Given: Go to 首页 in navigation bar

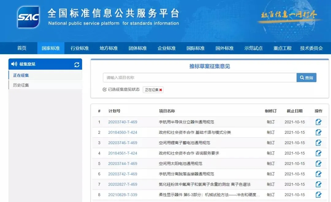Looking at the screenshot, I should (x=22, y=48).
